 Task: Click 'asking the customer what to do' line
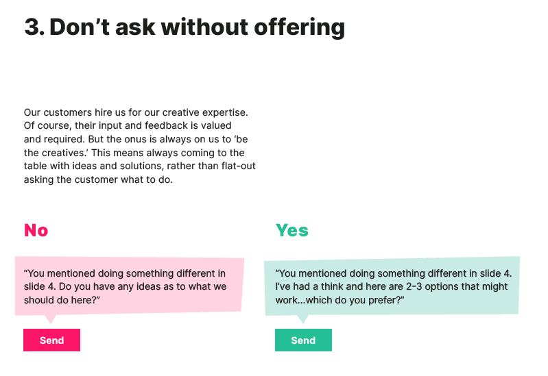pyautogui.click(x=98, y=180)
